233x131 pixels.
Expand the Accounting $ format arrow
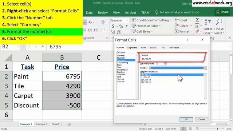(x=117, y=27)
